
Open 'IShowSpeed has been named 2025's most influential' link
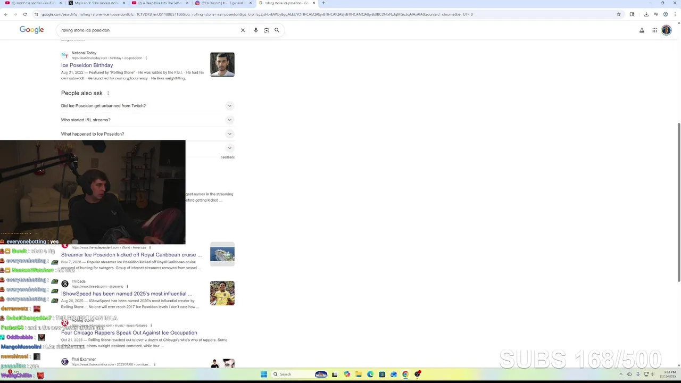127,294
